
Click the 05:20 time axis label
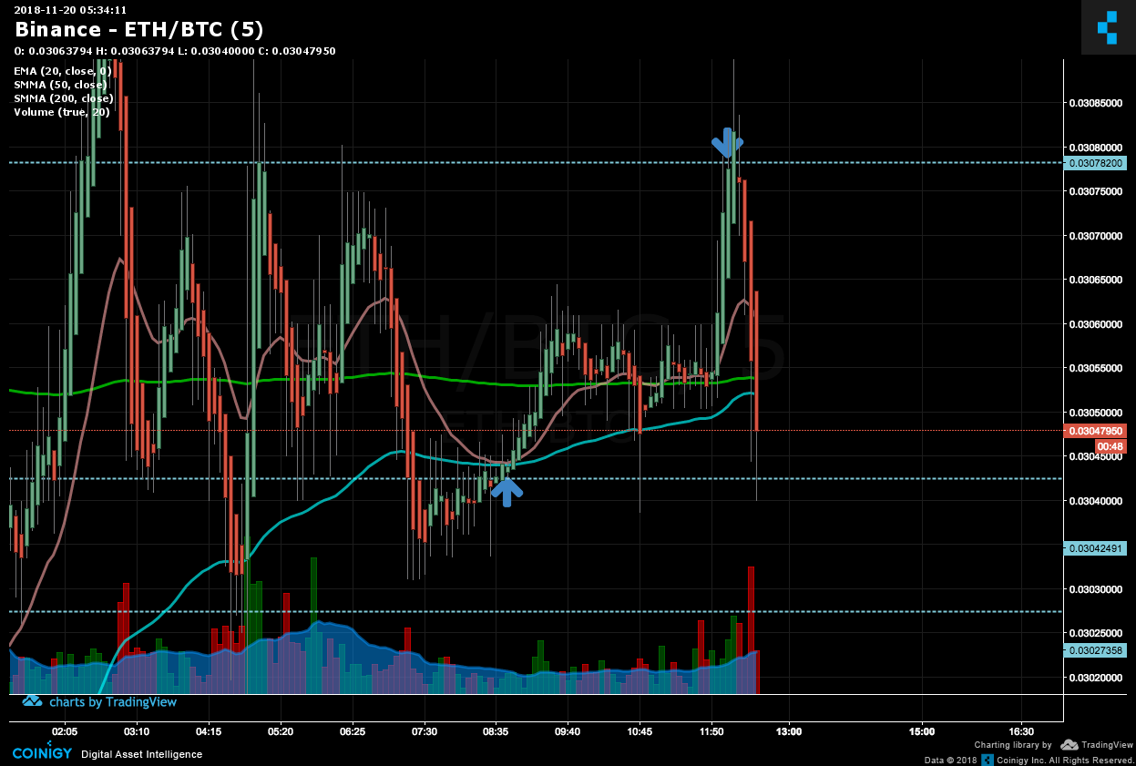point(281,731)
